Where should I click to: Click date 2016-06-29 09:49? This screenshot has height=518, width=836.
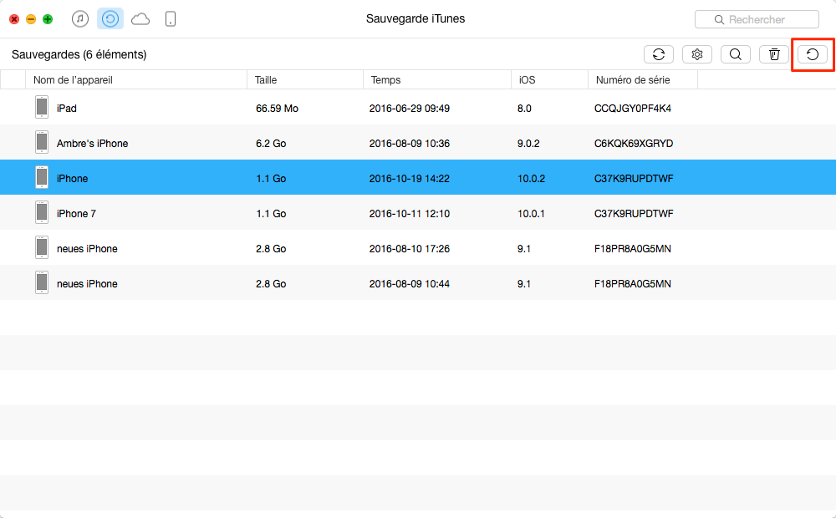pos(409,108)
